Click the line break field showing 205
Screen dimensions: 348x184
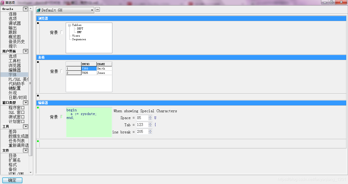tap(142, 132)
